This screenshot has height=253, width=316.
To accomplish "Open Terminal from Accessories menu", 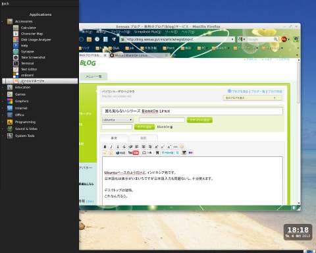I will 24,63.
